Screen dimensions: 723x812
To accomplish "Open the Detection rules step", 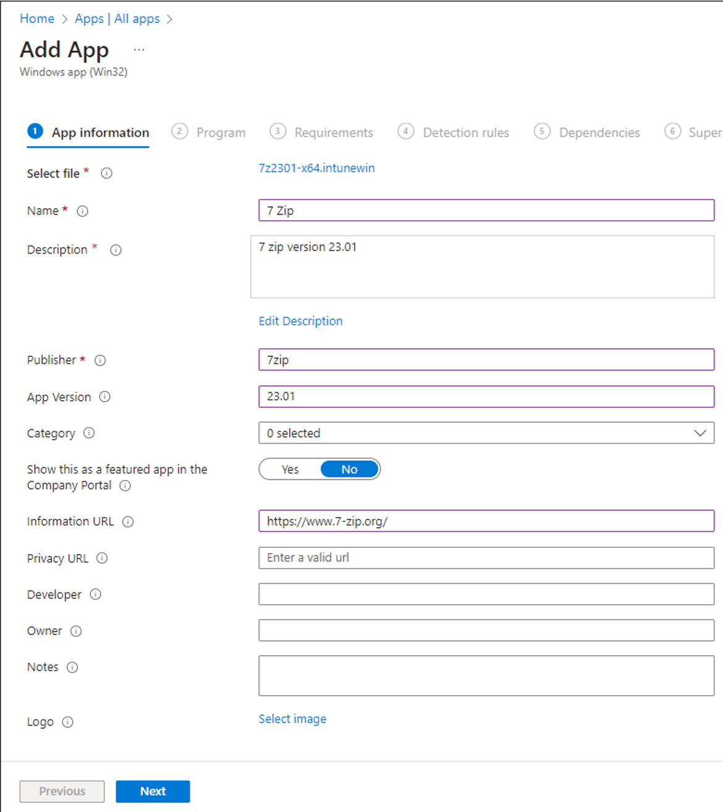I will click(x=465, y=132).
